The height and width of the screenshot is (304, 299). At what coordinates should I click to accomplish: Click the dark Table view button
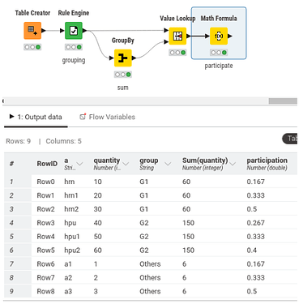290,139
